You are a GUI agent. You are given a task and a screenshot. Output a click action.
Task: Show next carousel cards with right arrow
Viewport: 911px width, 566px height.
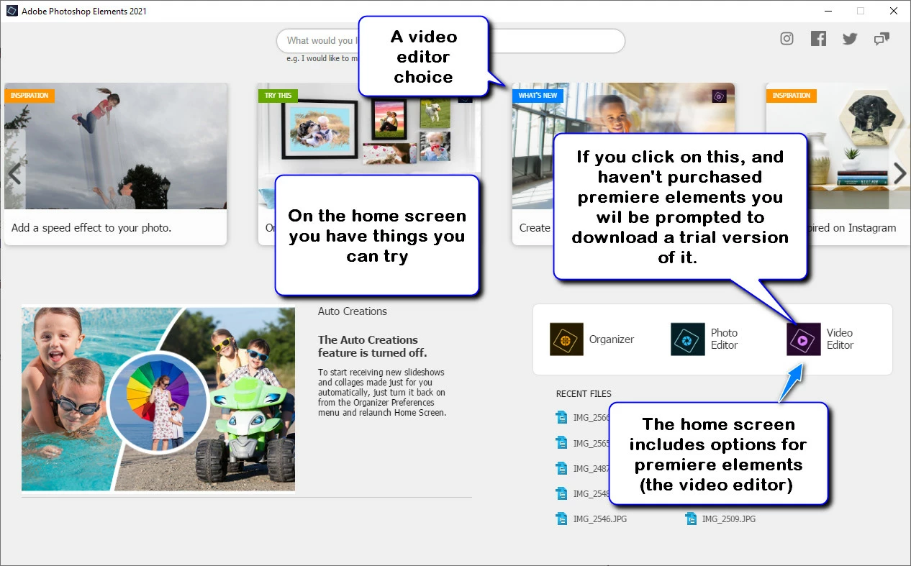[899, 173]
